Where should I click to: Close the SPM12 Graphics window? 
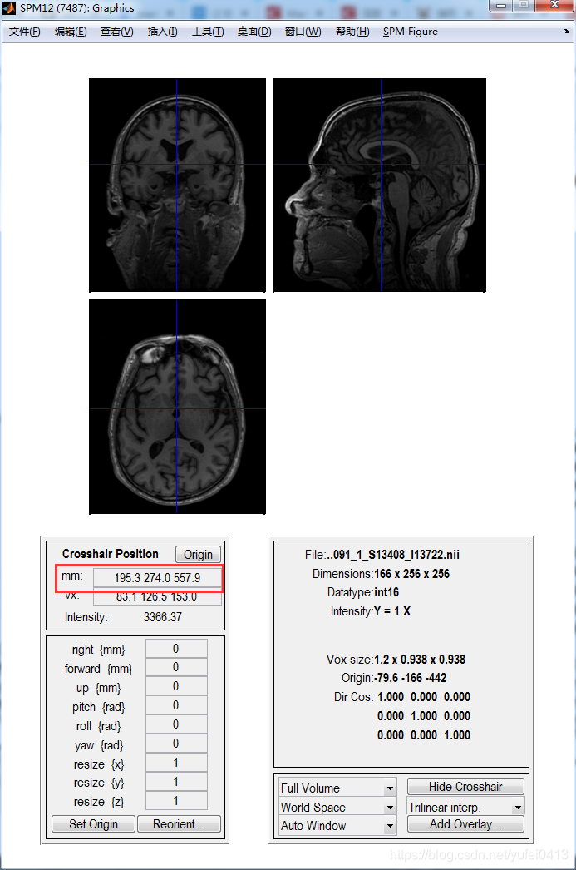click(554, 6)
